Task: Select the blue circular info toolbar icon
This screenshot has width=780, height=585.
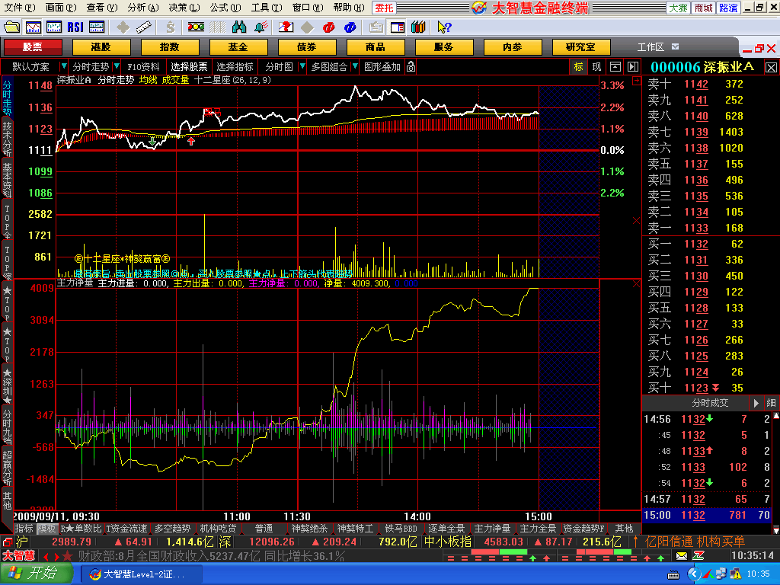Action: click(350, 27)
